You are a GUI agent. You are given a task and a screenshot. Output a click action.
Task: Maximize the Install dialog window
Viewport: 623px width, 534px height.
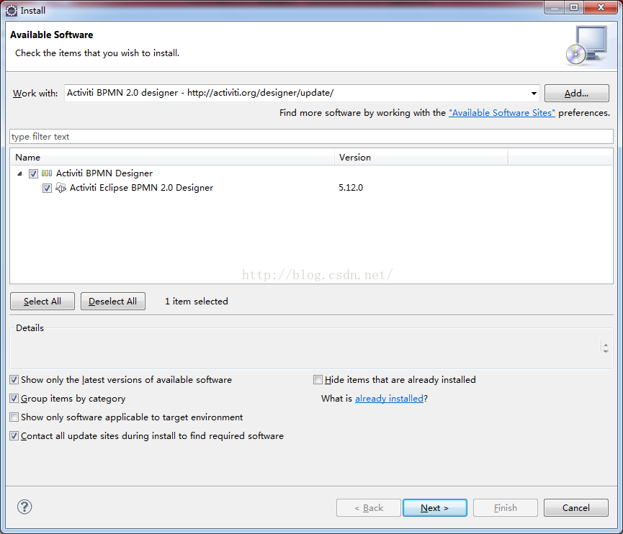[x=574, y=7]
